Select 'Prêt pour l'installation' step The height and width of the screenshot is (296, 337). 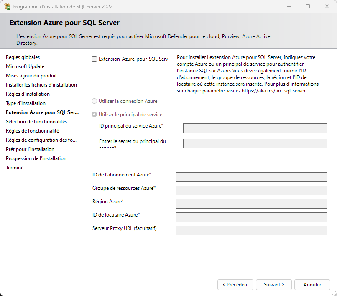(x=30, y=149)
